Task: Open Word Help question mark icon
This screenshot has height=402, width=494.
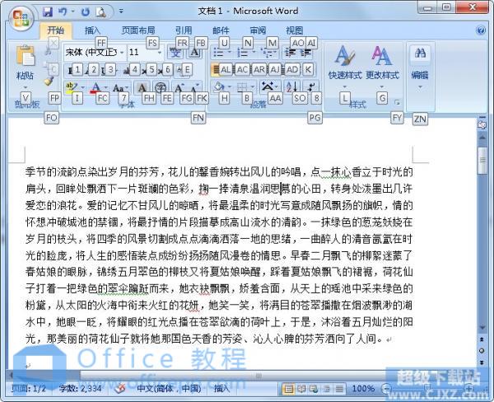Action: tap(479, 30)
